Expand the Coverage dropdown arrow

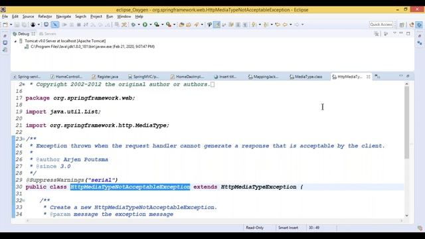pos(162,25)
